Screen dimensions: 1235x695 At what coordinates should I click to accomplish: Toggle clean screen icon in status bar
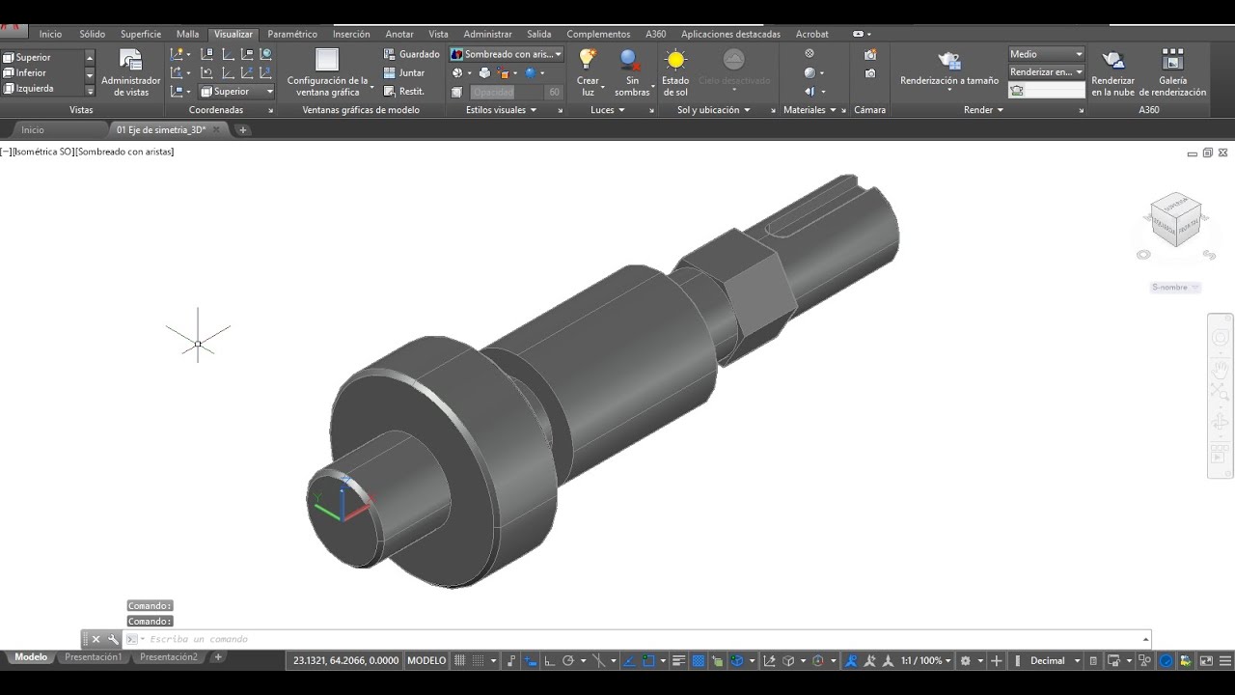(1206, 661)
